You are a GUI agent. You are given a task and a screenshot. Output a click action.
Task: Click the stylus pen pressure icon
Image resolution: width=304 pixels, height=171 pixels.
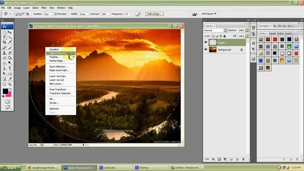[138, 14]
